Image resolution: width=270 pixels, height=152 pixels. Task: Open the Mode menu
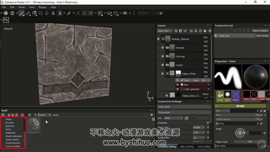click(x=22, y=7)
